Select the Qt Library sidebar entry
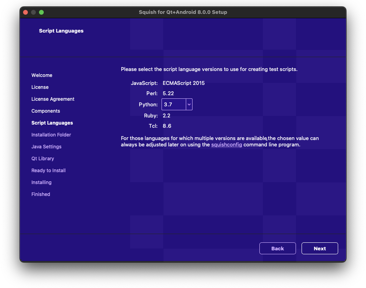 click(x=43, y=158)
